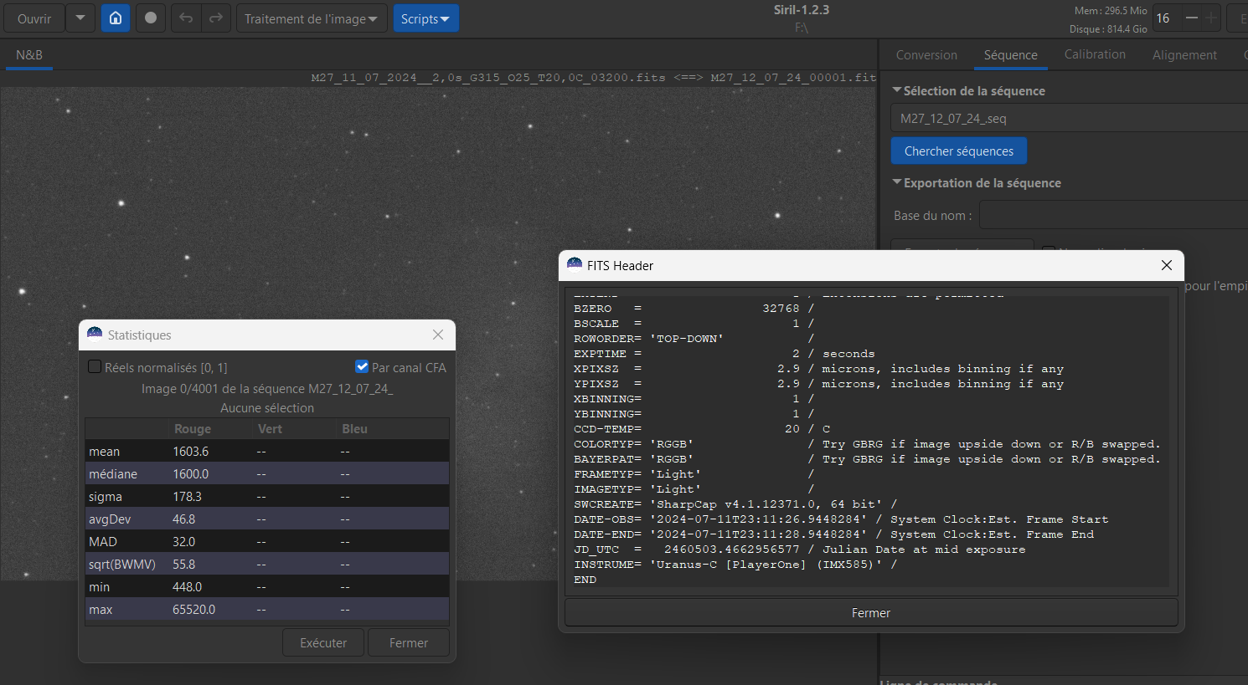The width and height of the screenshot is (1248, 685).
Task: Click the XPIXSZ header line
Action: pos(819,369)
